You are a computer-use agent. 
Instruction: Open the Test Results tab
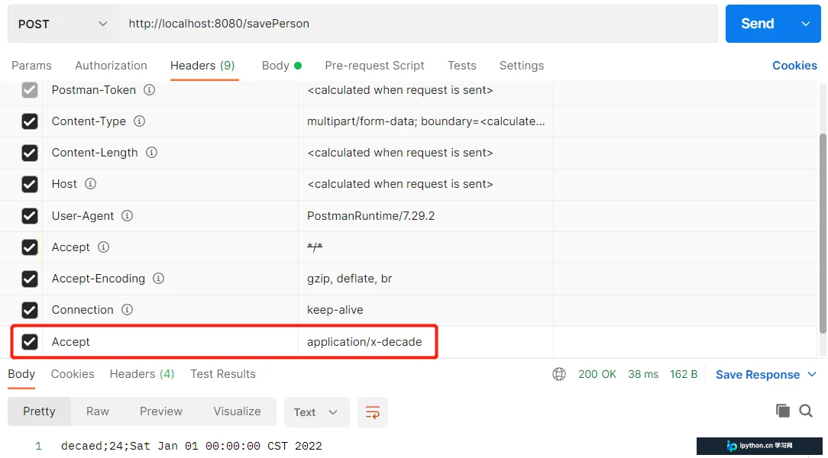(223, 373)
